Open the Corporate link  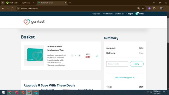pyautogui.click(x=96, y=14)
